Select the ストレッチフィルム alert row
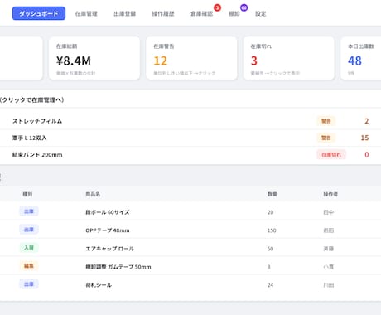The image size is (381, 315). 190,121
